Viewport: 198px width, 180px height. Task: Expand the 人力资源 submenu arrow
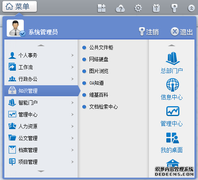click(x=72, y=126)
